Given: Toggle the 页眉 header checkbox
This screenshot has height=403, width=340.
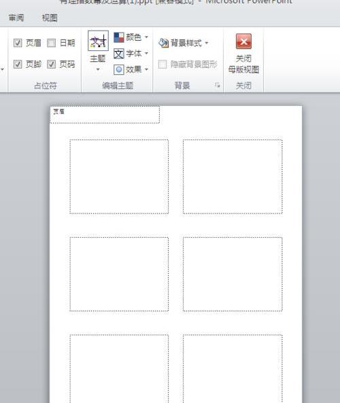Looking at the screenshot, I should coord(18,43).
